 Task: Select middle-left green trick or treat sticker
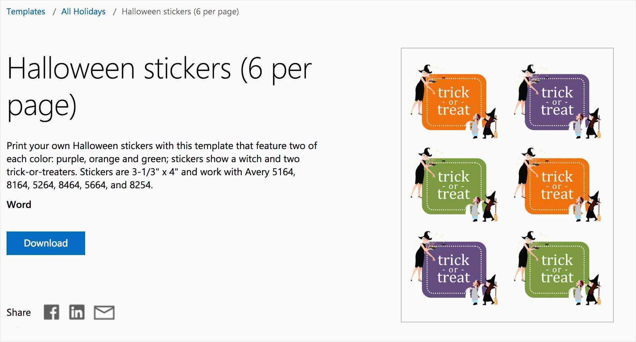pyautogui.click(x=454, y=185)
